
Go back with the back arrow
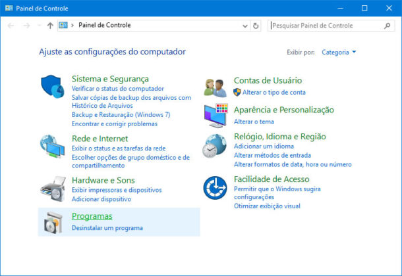[11, 26]
